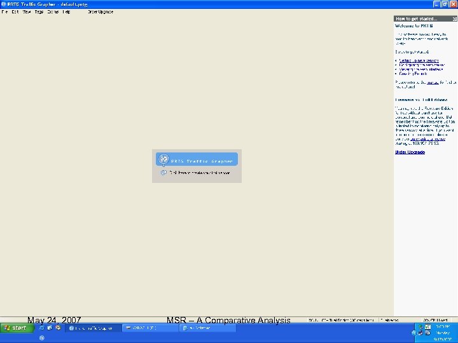458x343 pixels.
Task: Click the system tray clock
Action: pos(443,333)
